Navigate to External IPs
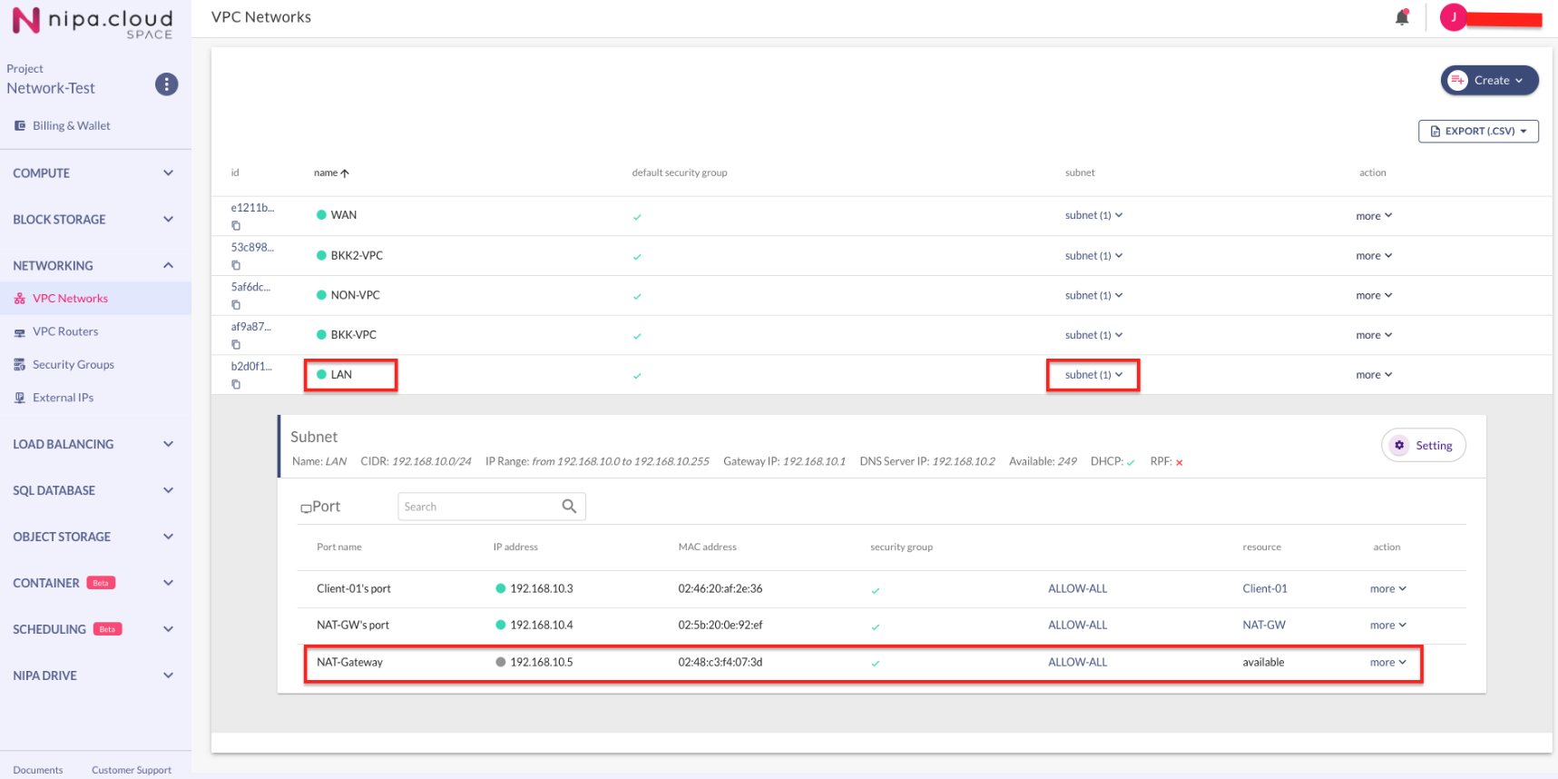 [x=63, y=398]
